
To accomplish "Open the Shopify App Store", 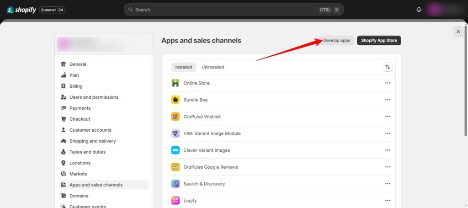I will [x=379, y=41].
